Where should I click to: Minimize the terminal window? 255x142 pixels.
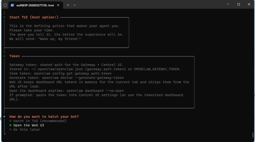point(228,4)
